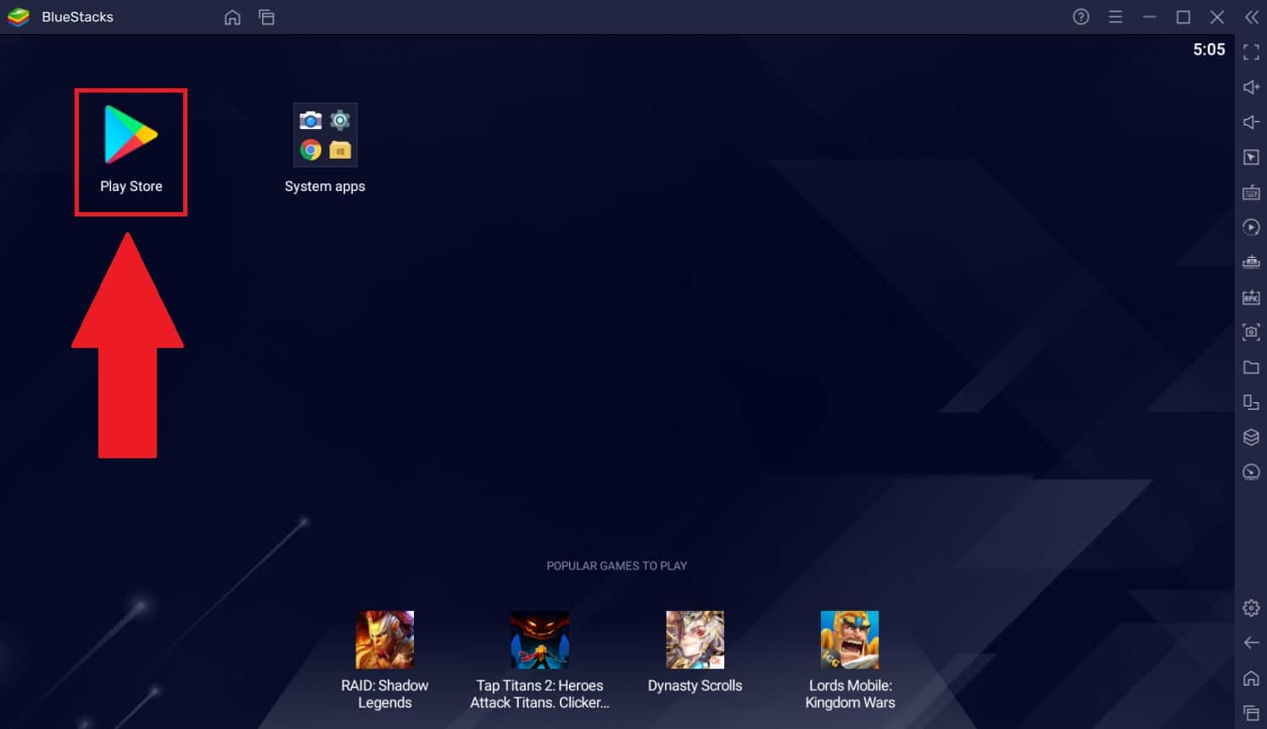This screenshot has width=1267, height=729.
Task: Decrease the volume
Action: (x=1251, y=121)
